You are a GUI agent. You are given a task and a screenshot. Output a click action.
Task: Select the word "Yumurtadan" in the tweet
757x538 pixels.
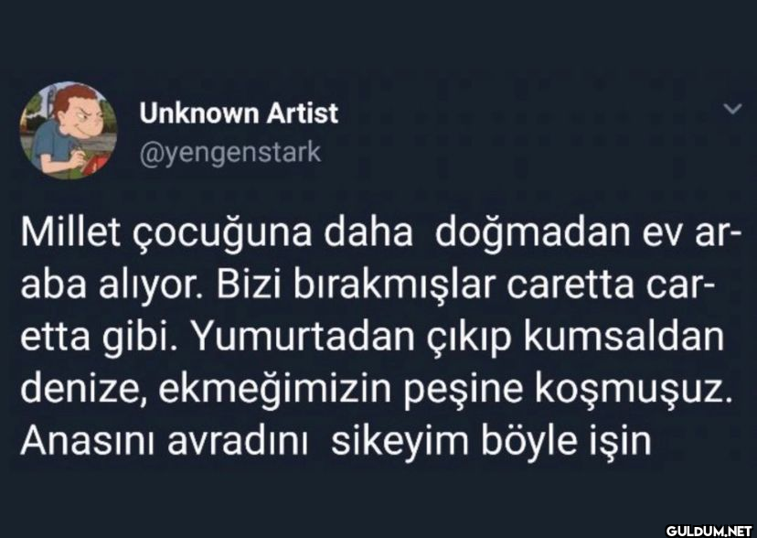(x=304, y=338)
